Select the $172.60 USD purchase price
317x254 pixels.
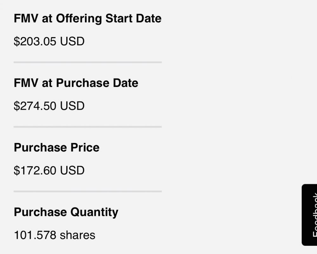tap(49, 171)
